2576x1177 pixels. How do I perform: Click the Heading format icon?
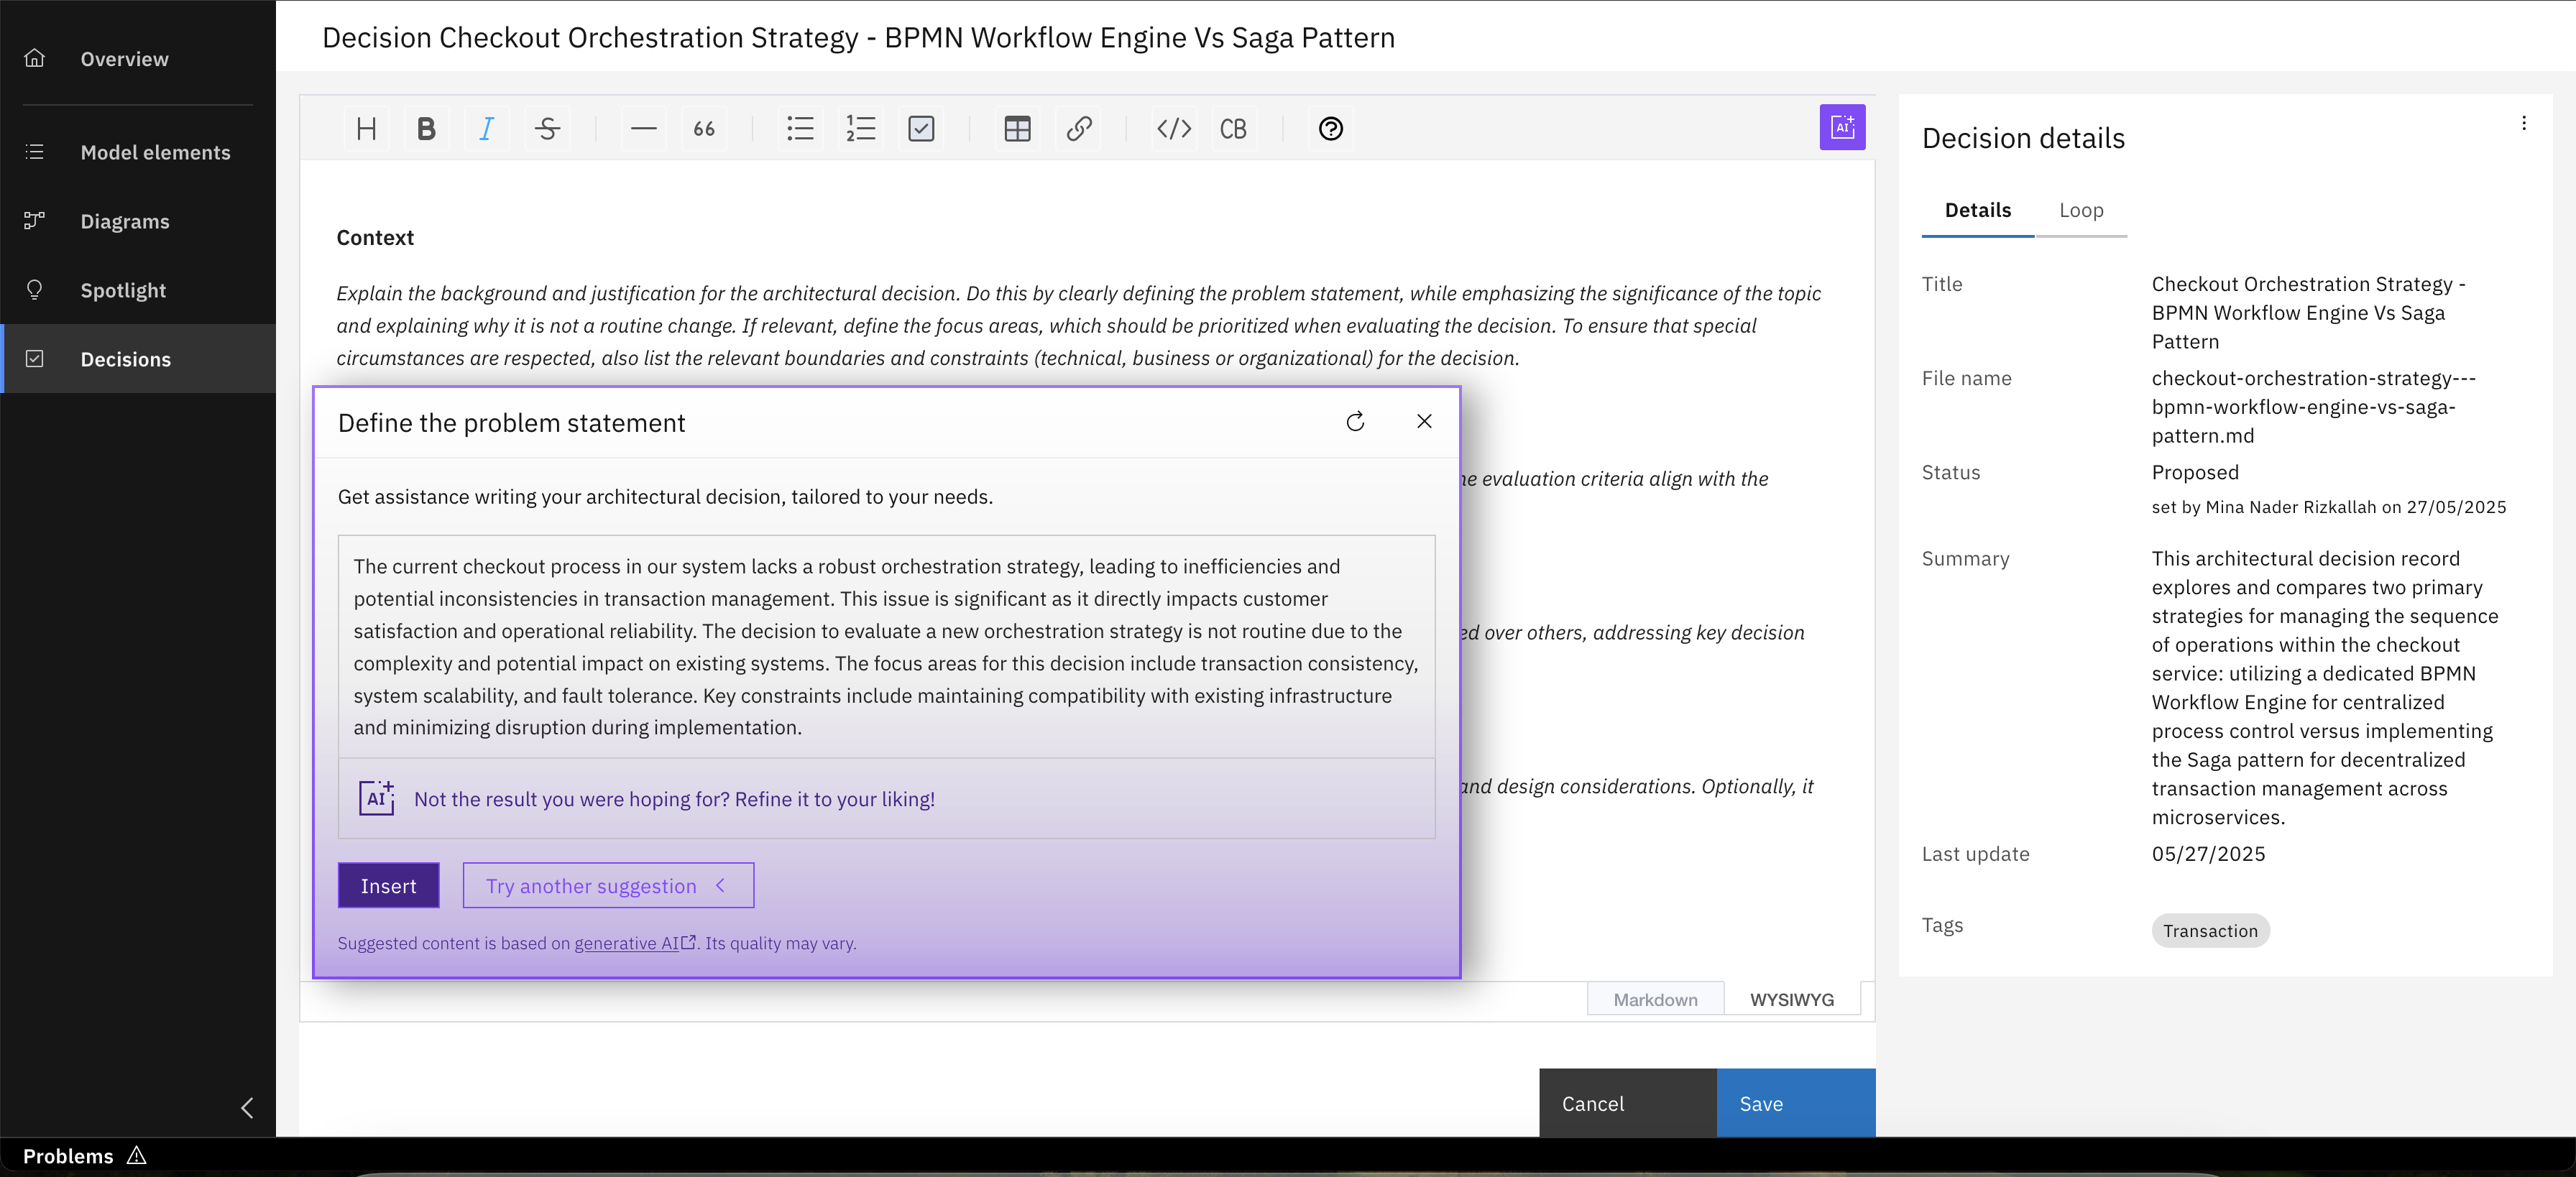(366, 128)
